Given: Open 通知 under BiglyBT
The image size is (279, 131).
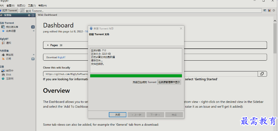Looking at the screenshot, I should click(x=8, y=43).
